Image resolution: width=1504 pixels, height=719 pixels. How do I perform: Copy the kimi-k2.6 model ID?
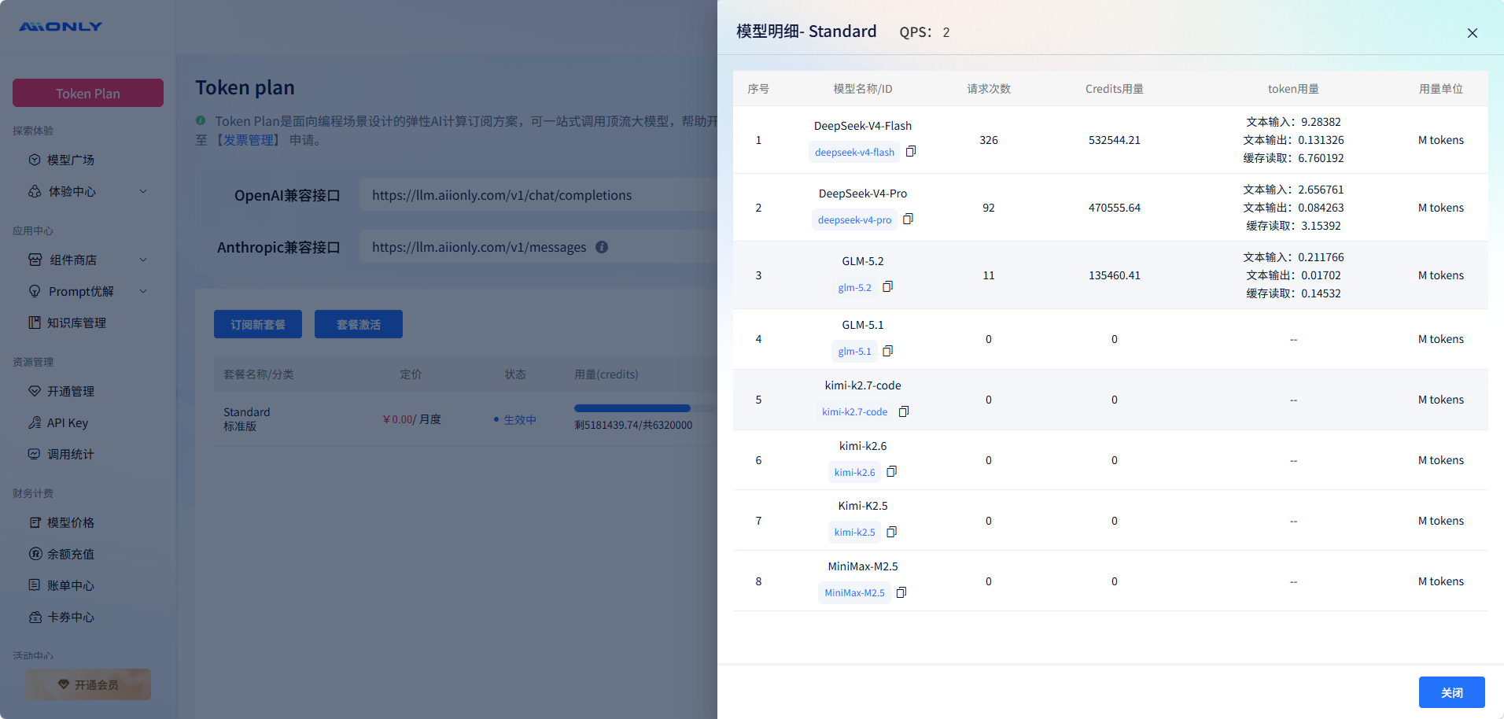(891, 471)
